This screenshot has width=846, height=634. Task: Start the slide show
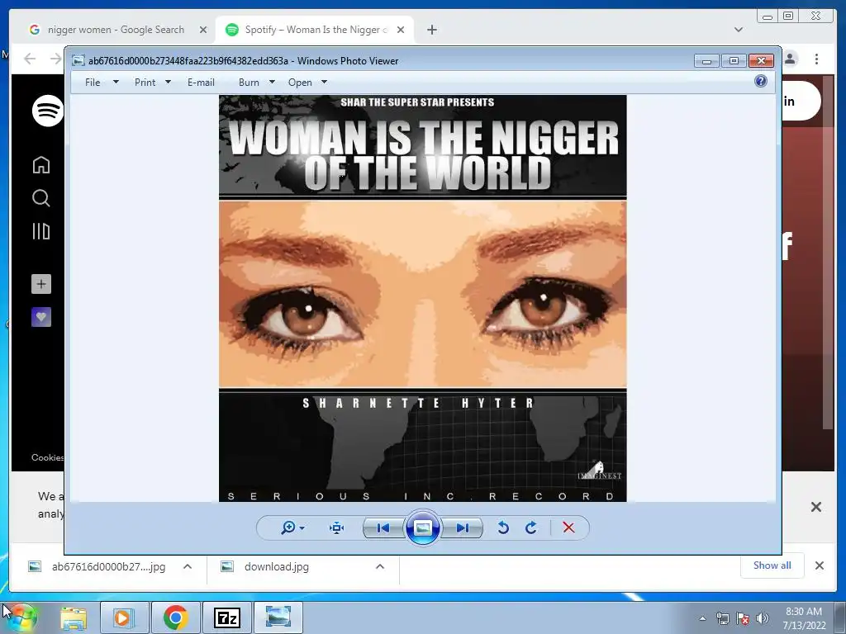(x=422, y=528)
